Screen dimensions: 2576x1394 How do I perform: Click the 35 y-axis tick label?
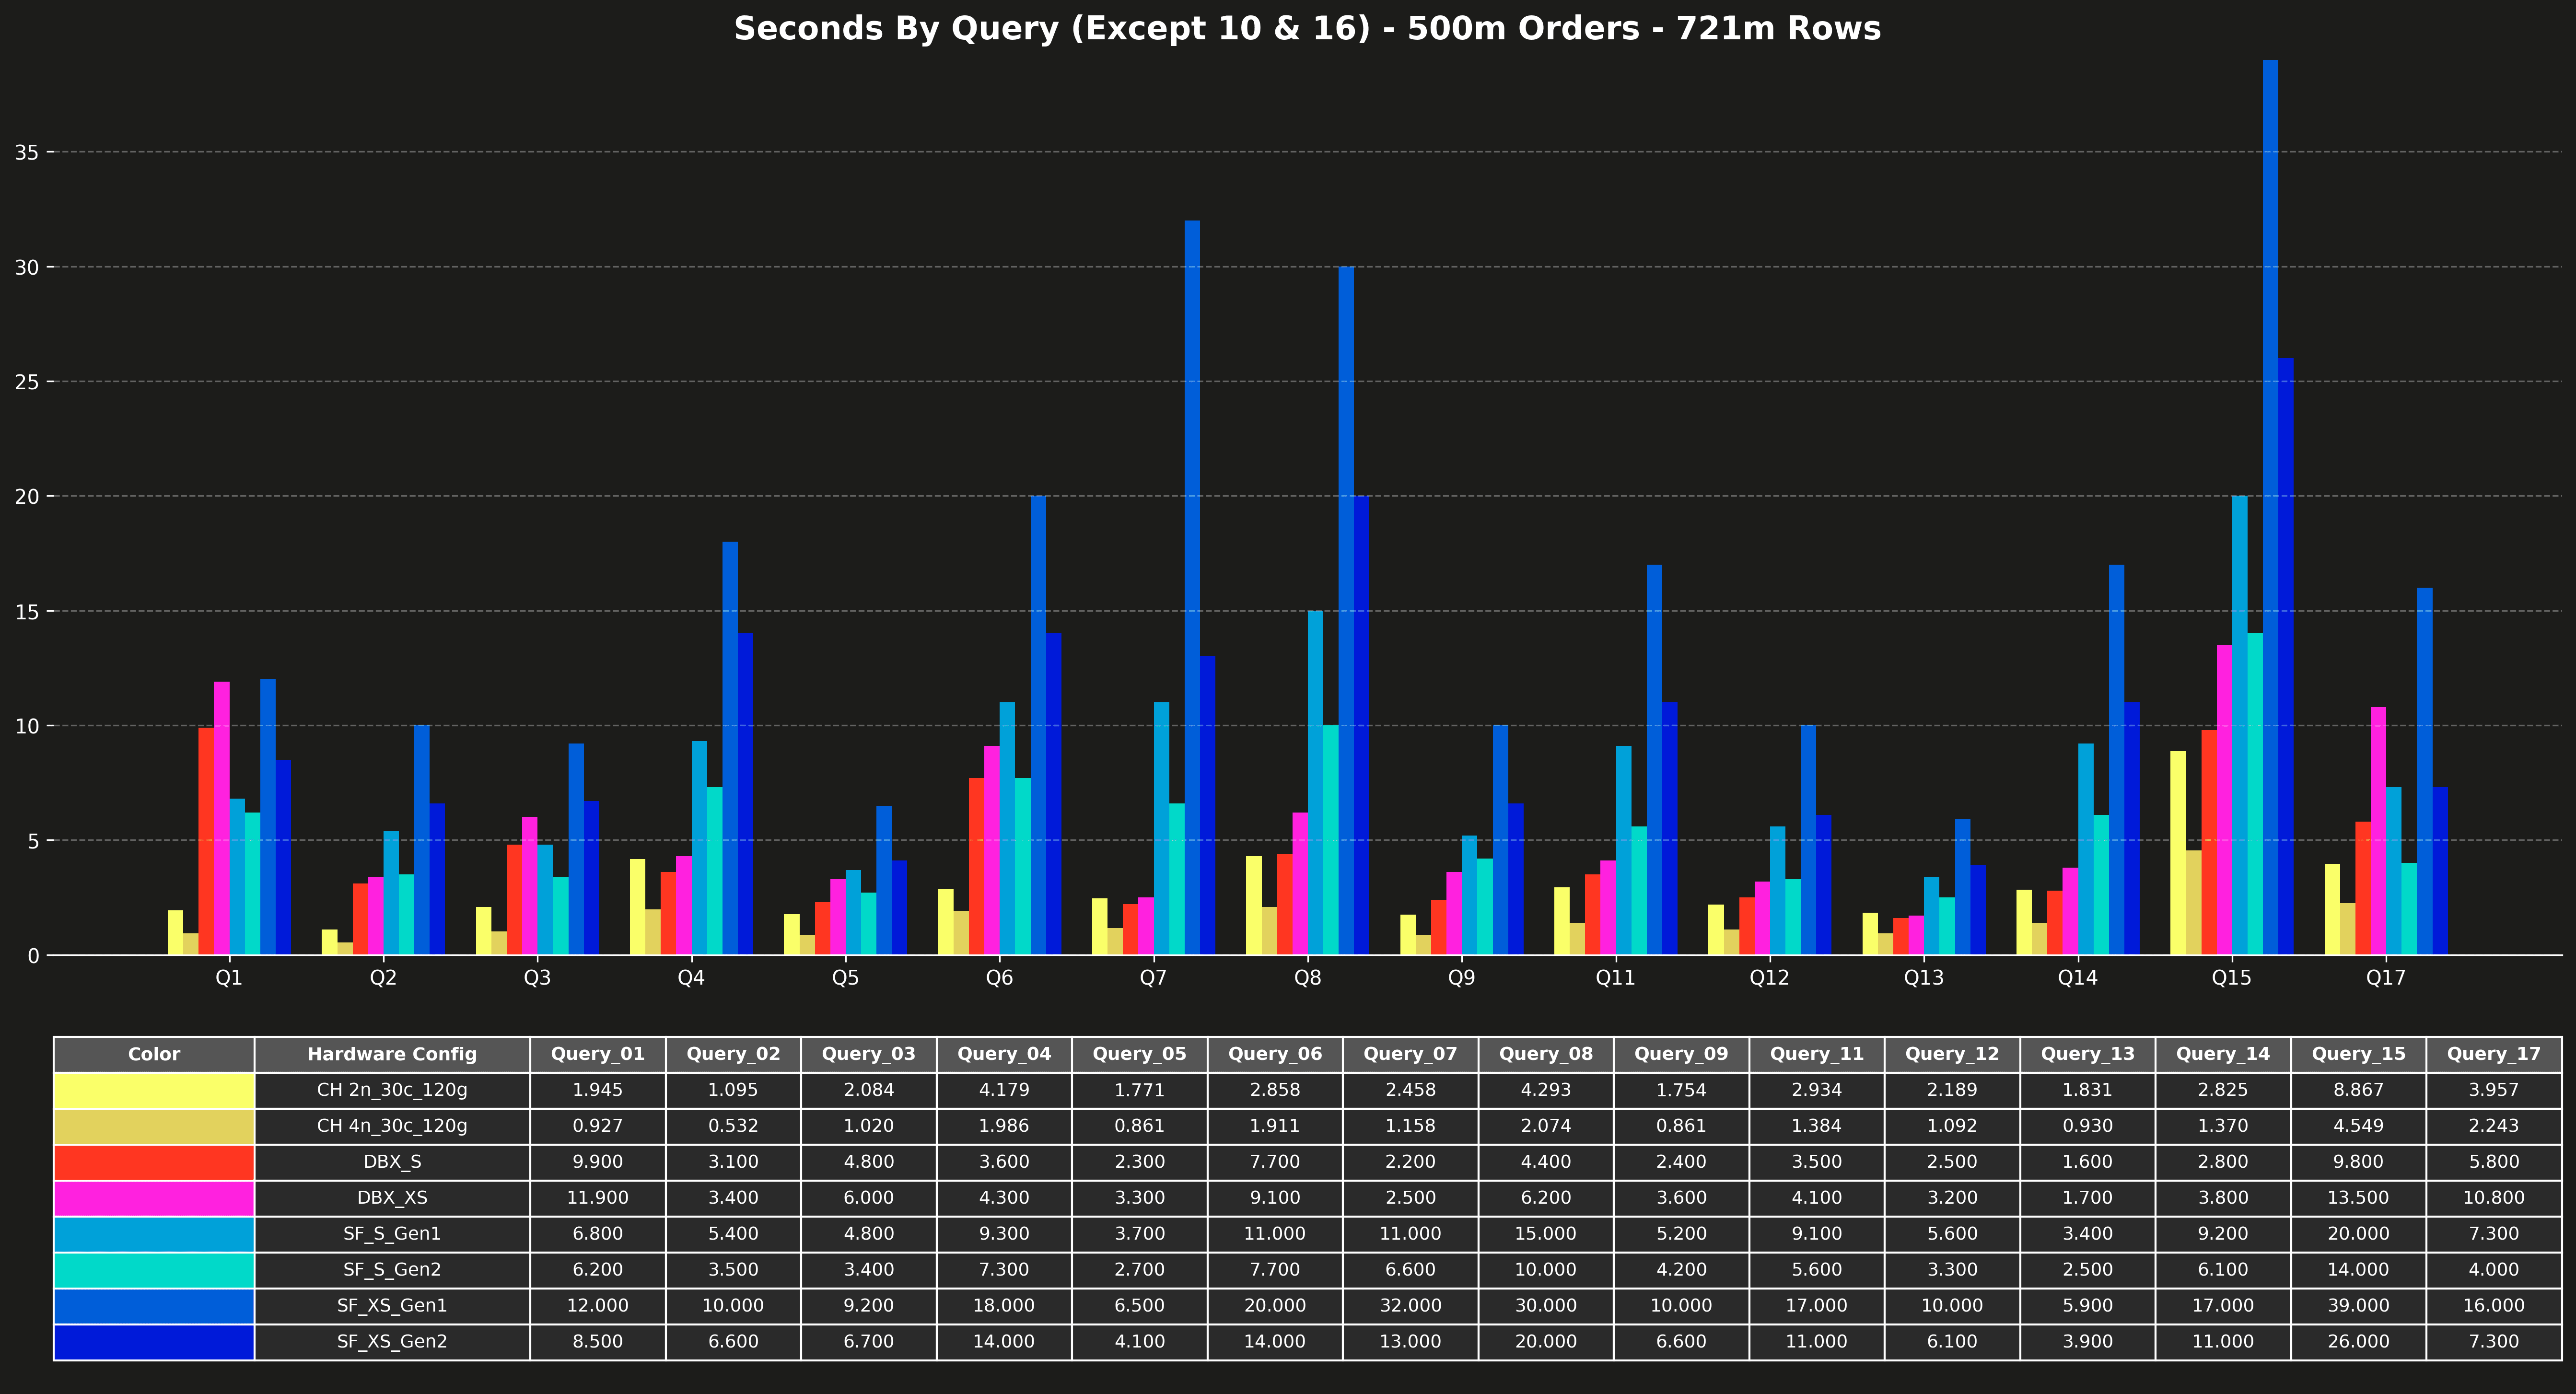(x=27, y=152)
